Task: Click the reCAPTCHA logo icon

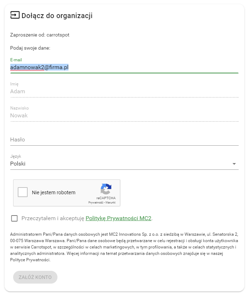Action: tap(106, 189)
